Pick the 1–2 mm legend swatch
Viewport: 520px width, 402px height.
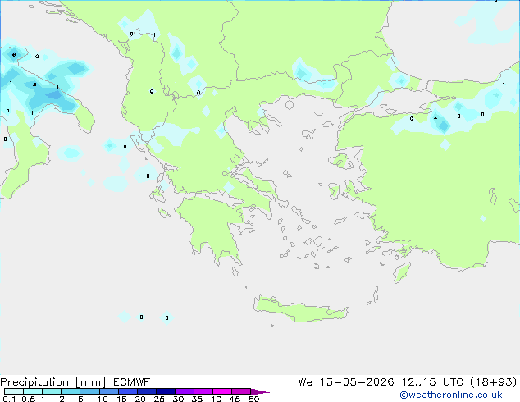coord(52,391)
